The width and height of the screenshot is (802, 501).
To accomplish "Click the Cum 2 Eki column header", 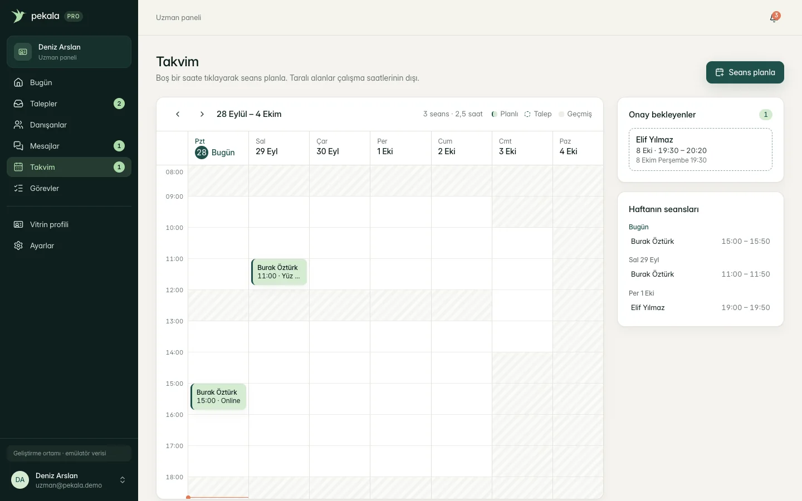I will click(x=462, y=148).
